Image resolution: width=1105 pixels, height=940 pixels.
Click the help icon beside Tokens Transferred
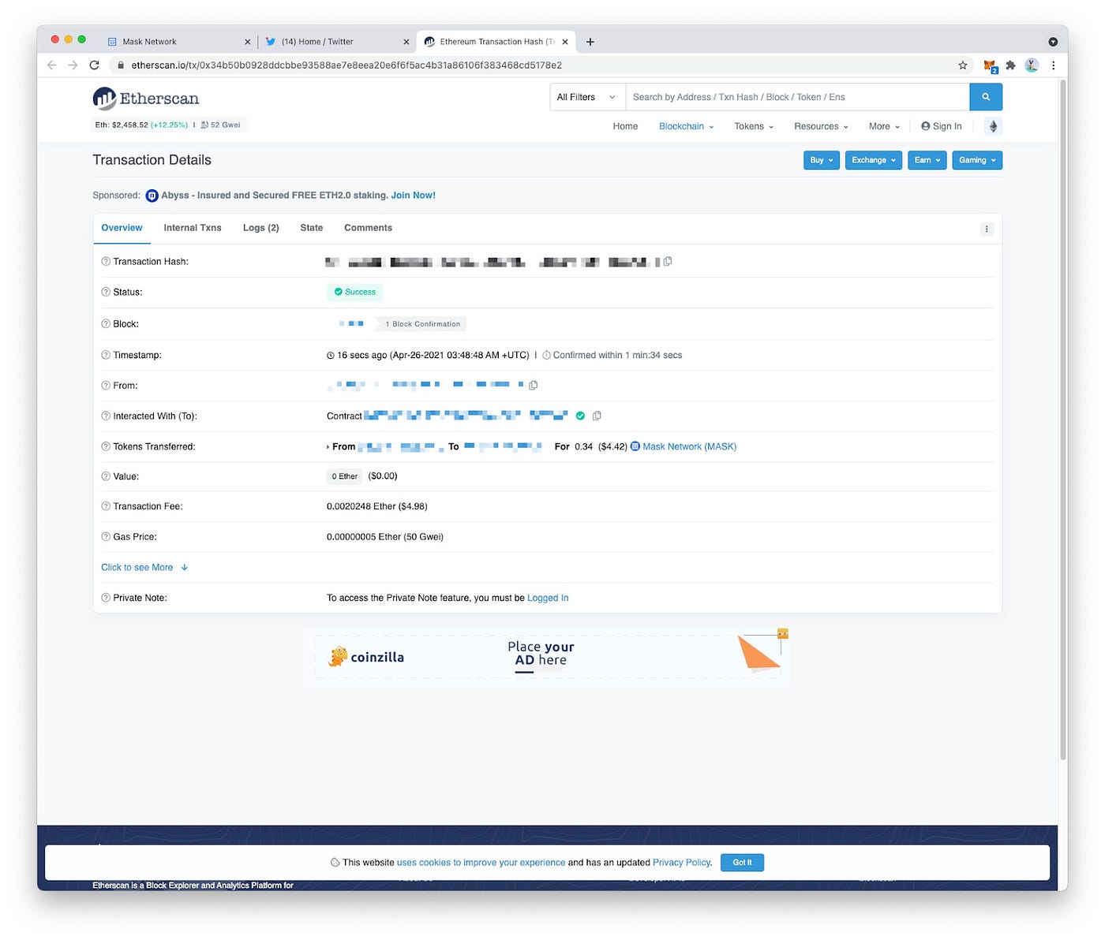pyautogui.click(x=106, y=446)
